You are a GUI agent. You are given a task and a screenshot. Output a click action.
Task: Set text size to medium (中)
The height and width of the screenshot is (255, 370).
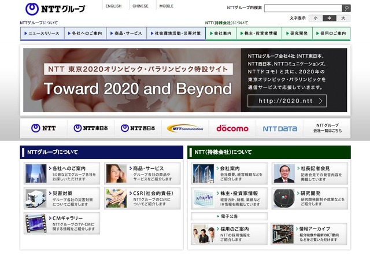click(x=330, y=19)
